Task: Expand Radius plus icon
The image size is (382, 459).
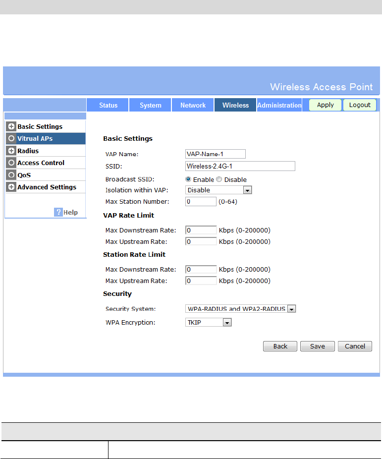Action: pos(11,151)
